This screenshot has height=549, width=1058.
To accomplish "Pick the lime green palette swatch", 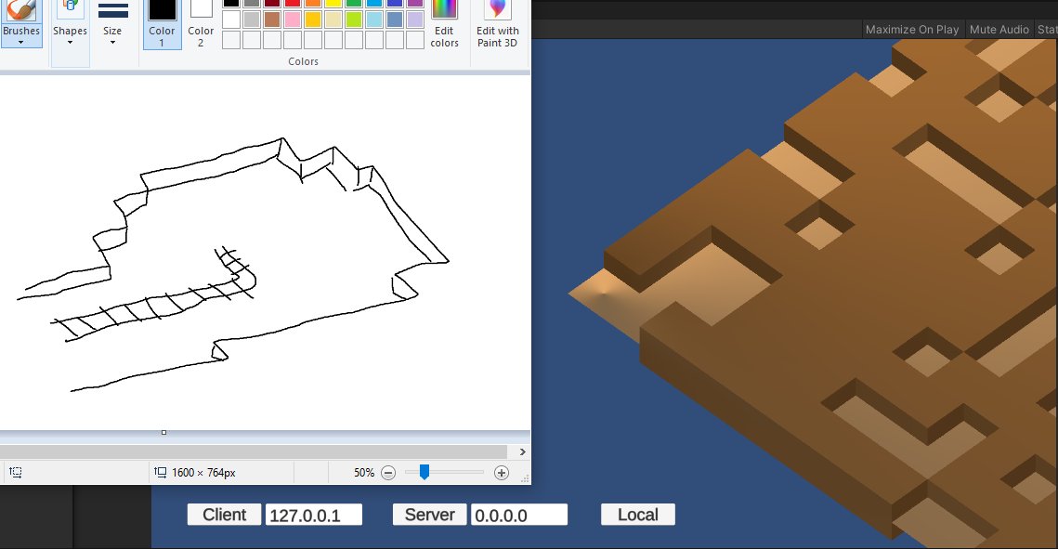I will (354, 20).
